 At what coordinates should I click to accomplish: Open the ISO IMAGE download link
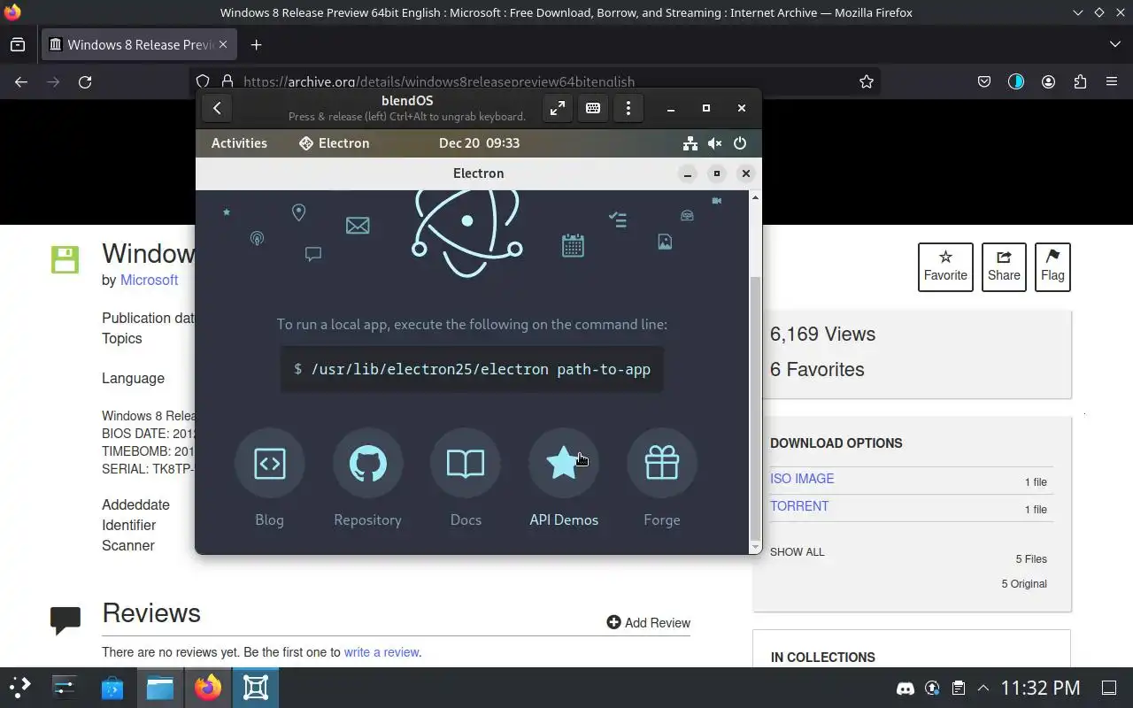802,479
